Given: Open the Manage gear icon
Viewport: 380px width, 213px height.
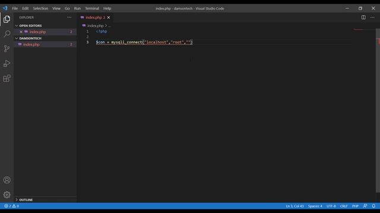Looking at the screenshot, I should coord(7,195).
